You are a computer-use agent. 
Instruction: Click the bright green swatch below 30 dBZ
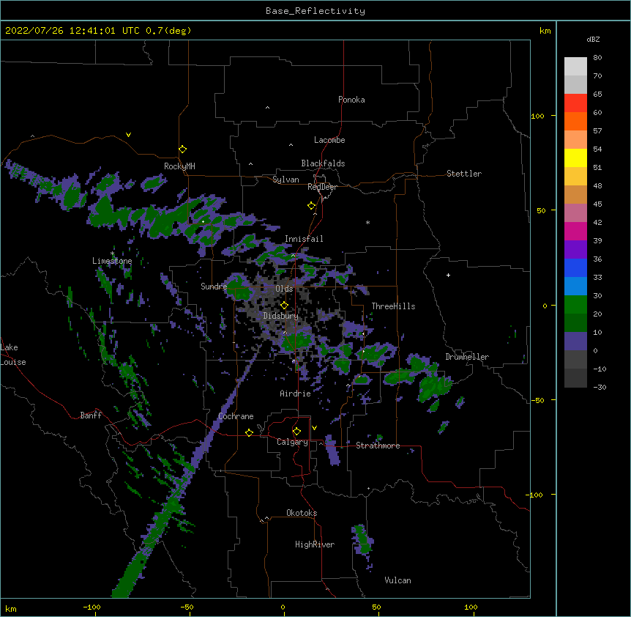tap(575, 305)
